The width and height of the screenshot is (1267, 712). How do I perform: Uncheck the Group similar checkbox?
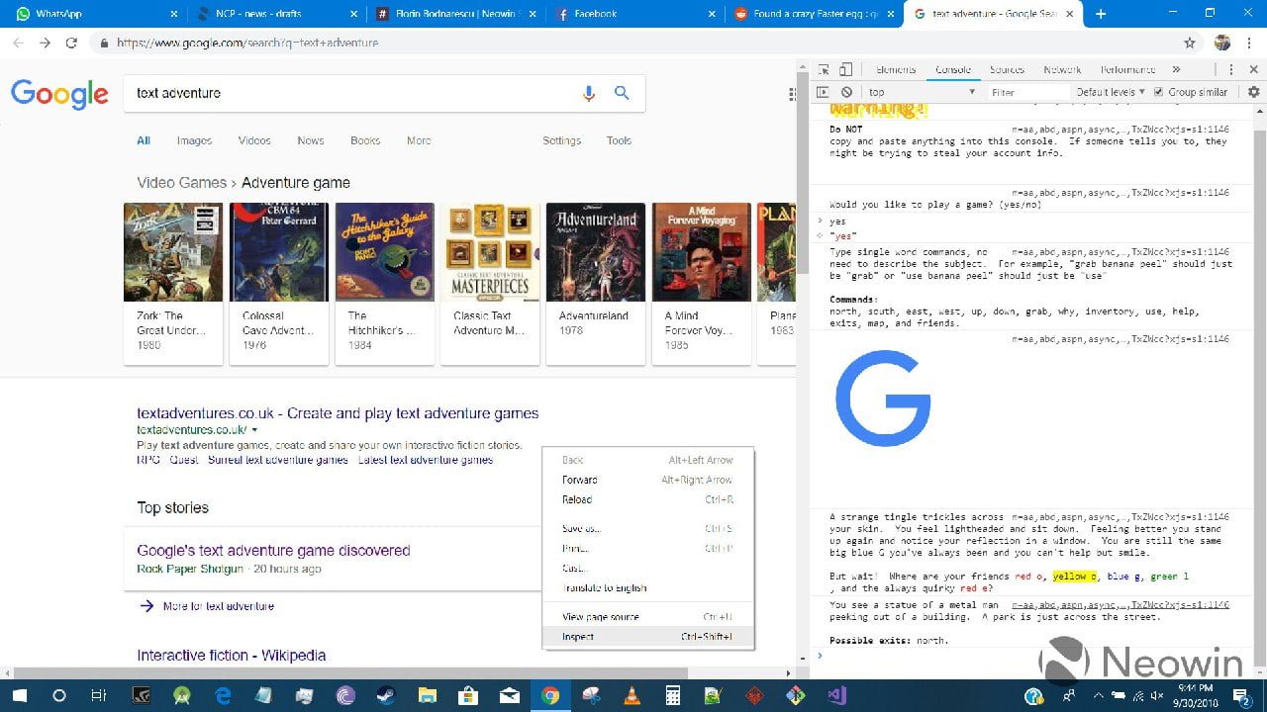[1159, 92]
